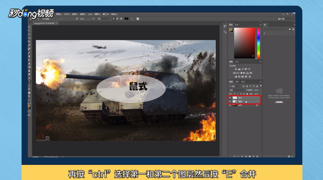
Task: Toggle visibility of the background layer
Action: point(230,105)
